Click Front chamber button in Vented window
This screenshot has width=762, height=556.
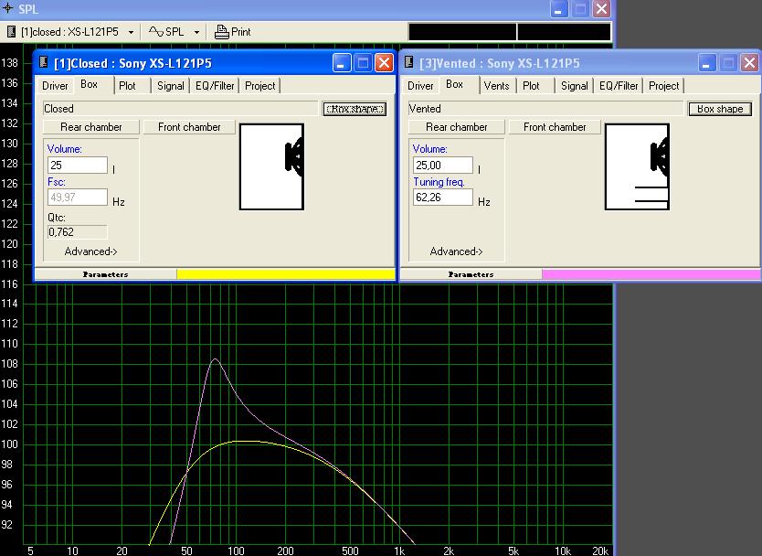click(555, 127)
